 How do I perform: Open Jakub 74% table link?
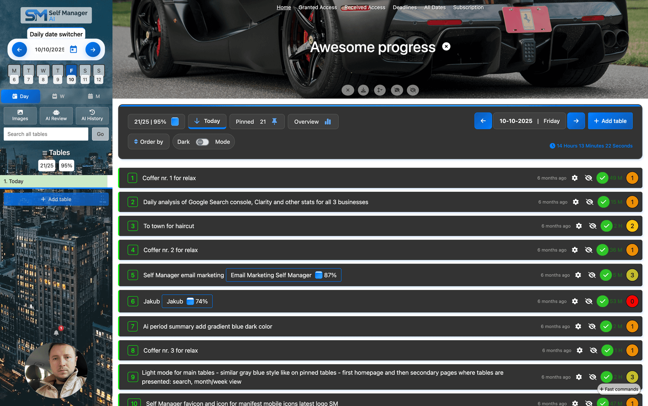pos(187,301)
